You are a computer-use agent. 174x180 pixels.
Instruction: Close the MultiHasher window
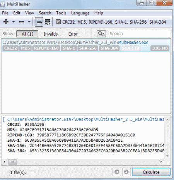tap(164, 3)
